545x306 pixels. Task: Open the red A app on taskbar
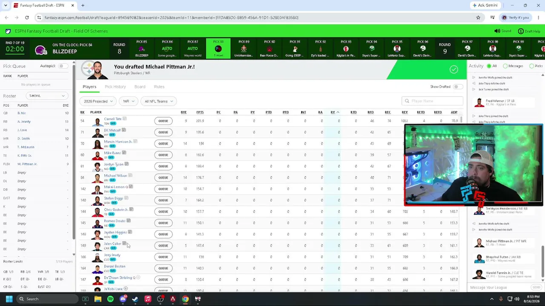173,299
